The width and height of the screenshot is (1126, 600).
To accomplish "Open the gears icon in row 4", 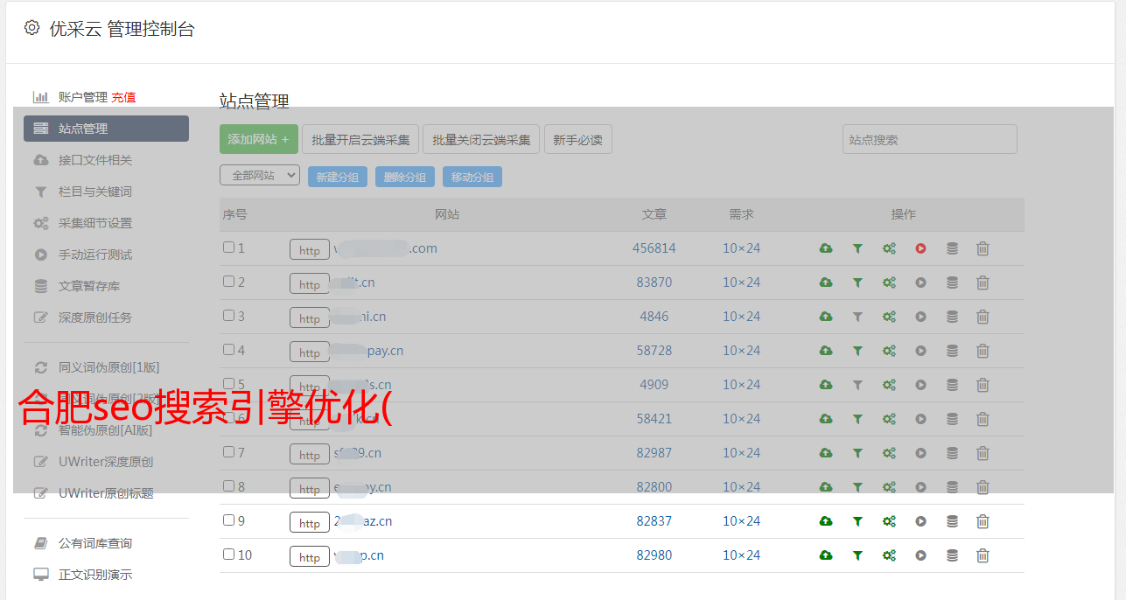I will tap(889, 351).
